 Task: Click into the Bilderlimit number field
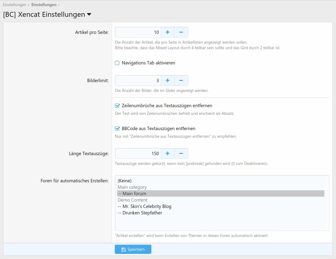click(138, 80)
